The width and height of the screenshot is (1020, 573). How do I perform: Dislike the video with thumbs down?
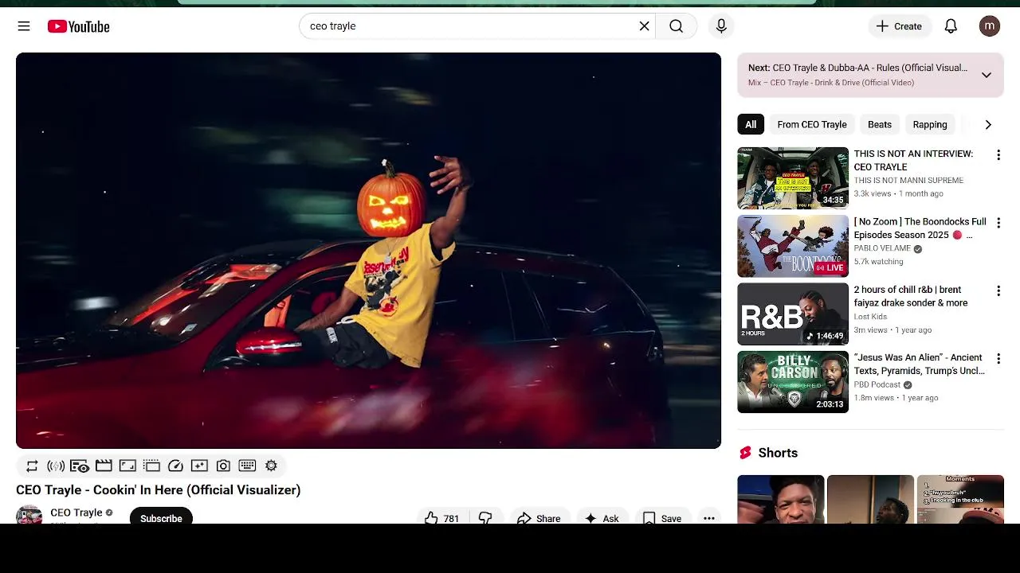[485, 516]
